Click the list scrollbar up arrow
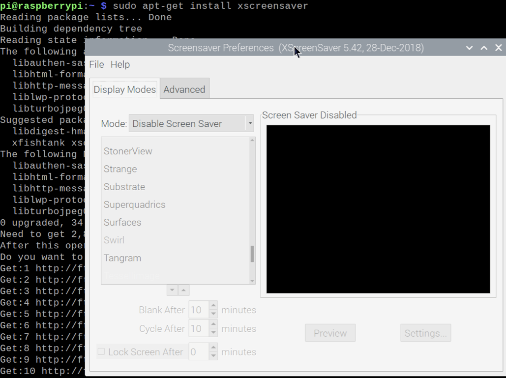506x378 pixels. 252,140
